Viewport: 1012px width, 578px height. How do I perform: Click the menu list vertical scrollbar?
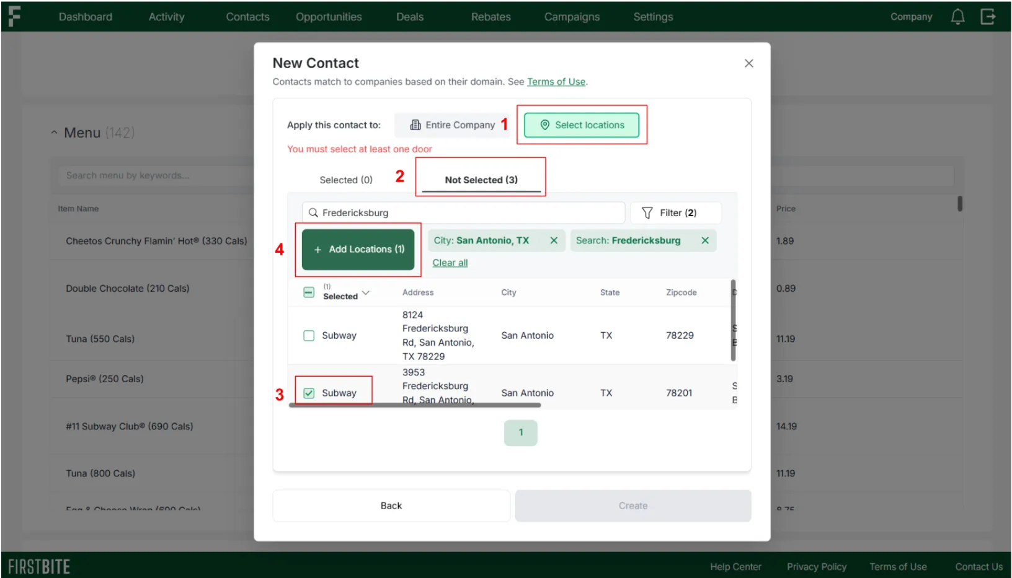[x=960, y=203]
